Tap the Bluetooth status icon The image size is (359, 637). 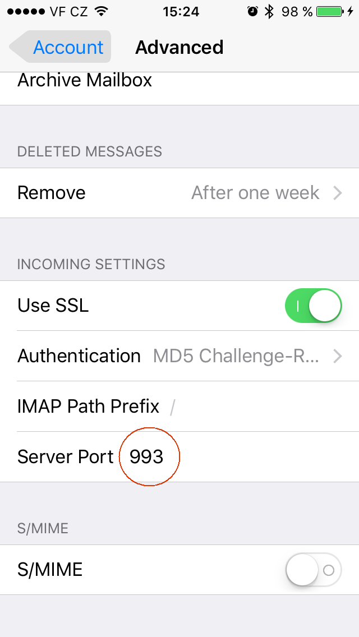click(269, 11)
